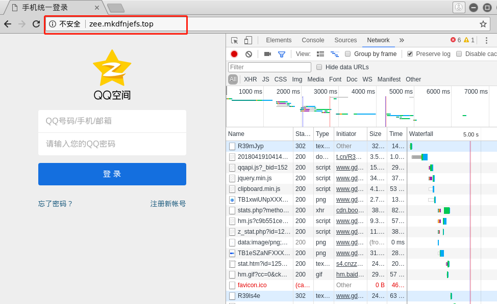Click the blue 登录 button
Image resolution: width=497 pixels, height=304 pixels.
tap(112, 174)
